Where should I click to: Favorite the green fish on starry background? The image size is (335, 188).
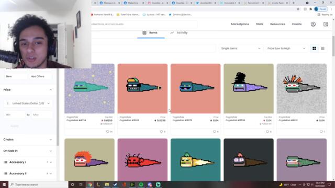click(107, 132)
